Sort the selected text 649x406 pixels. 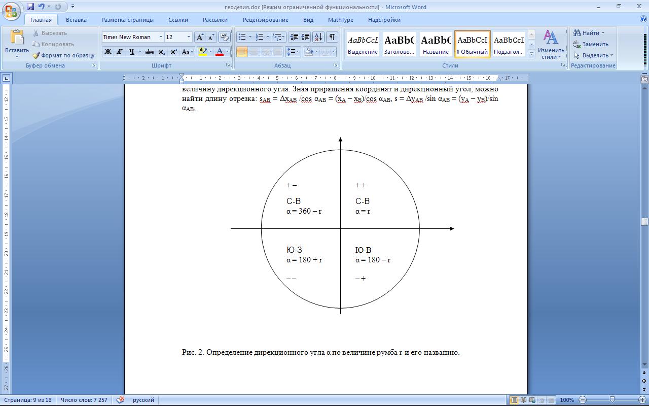[318, 37]
